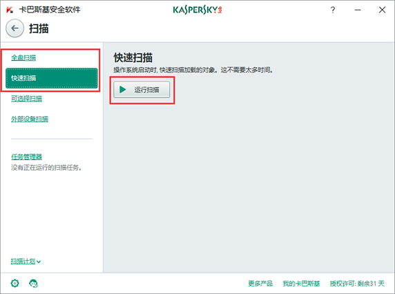Open the support face icon

click(33, 284)
